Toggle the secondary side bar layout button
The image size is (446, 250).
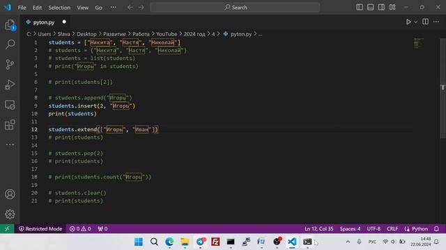[x=381, y=8]
